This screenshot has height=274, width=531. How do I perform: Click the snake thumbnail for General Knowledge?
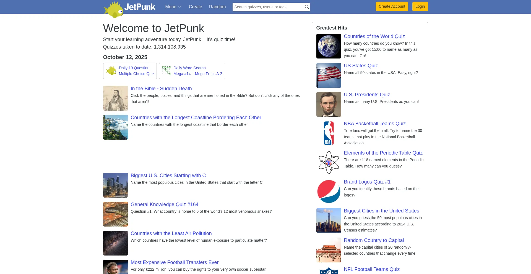coord(115,214)
